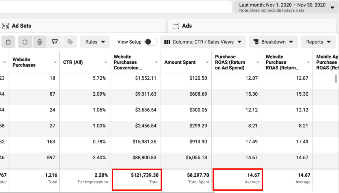The image size is (339, 193).
Task: Open the Columns: CTR / Sales Views dropdown
Action: [x=203, y=42]
